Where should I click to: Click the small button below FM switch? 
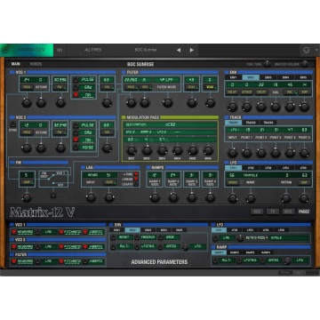coord(53,196)
